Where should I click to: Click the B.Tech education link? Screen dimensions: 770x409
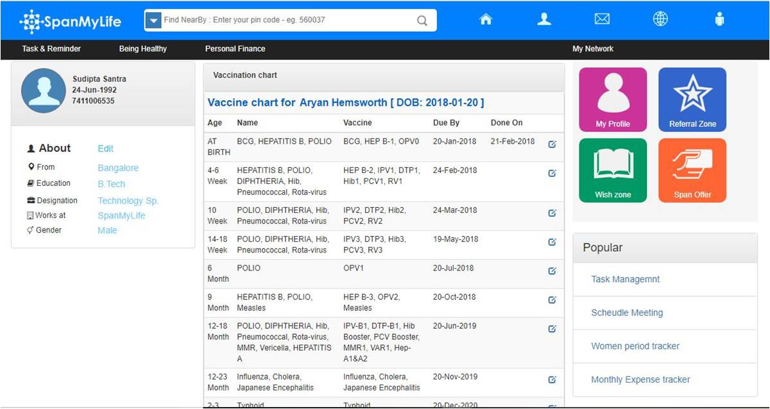tap(112, 184)
